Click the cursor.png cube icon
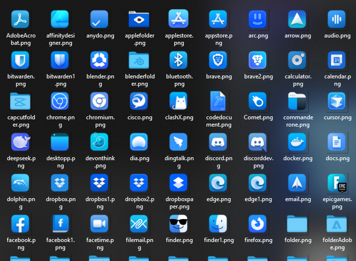356x261 pixels. (x=336, y=101)
